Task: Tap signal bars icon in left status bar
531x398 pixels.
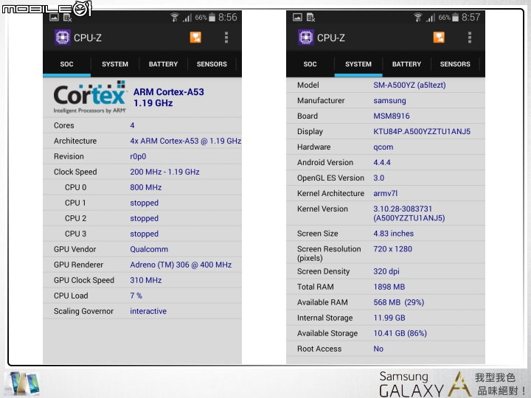Action: [187, 18]
